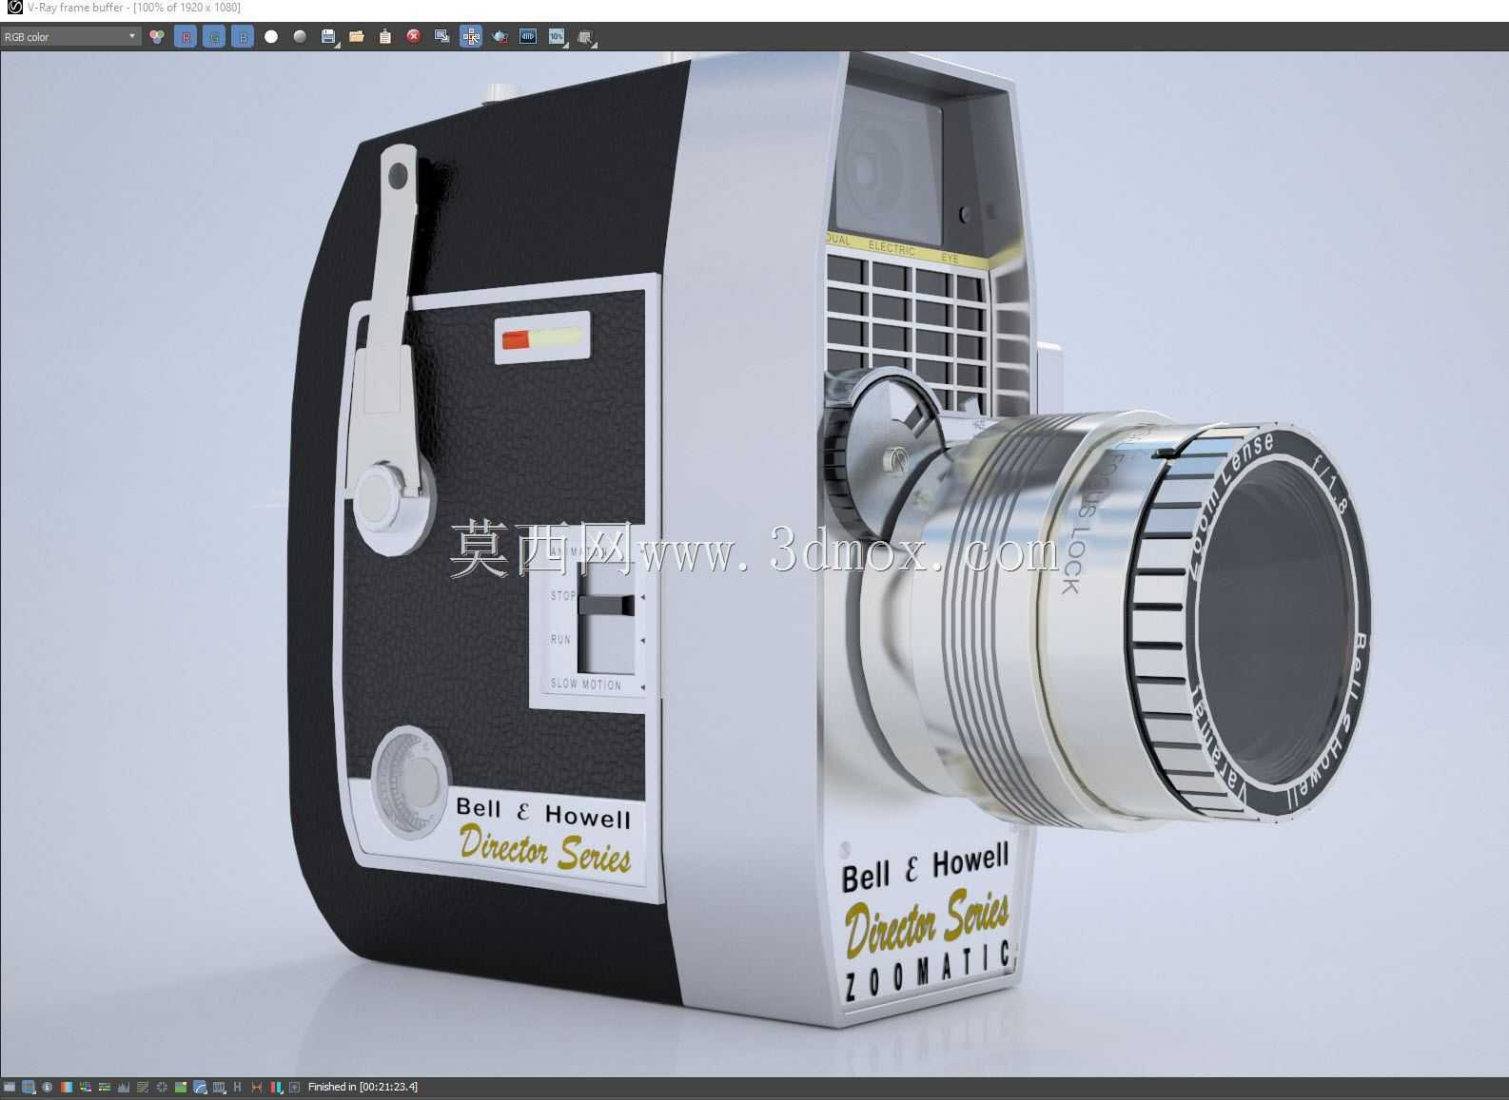Enable region render teapot icon
1509x1100 pixels.
500,37
